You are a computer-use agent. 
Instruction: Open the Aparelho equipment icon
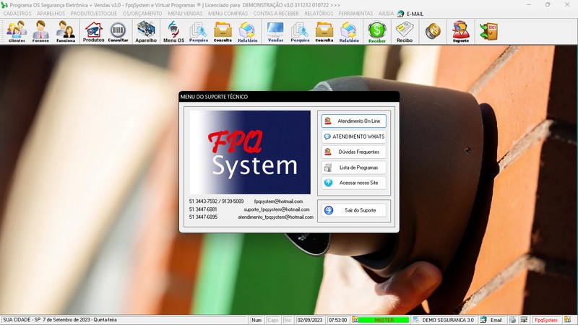[x=146, y=32]
